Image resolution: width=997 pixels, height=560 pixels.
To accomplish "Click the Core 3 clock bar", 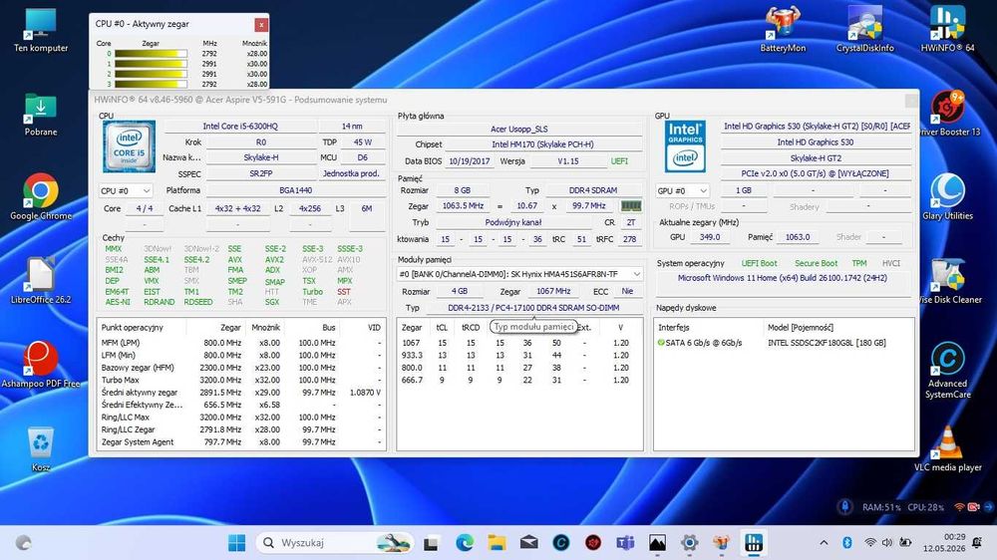I will (151, 84).
